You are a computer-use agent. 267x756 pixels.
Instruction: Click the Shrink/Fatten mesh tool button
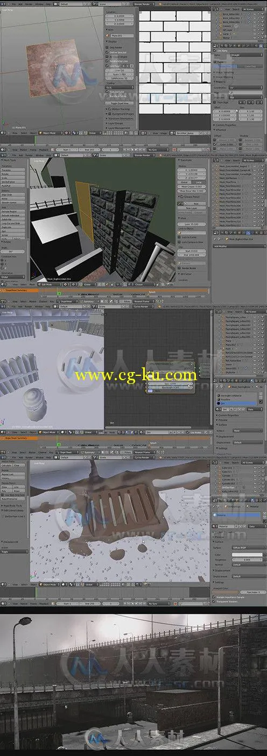(13, 182)
